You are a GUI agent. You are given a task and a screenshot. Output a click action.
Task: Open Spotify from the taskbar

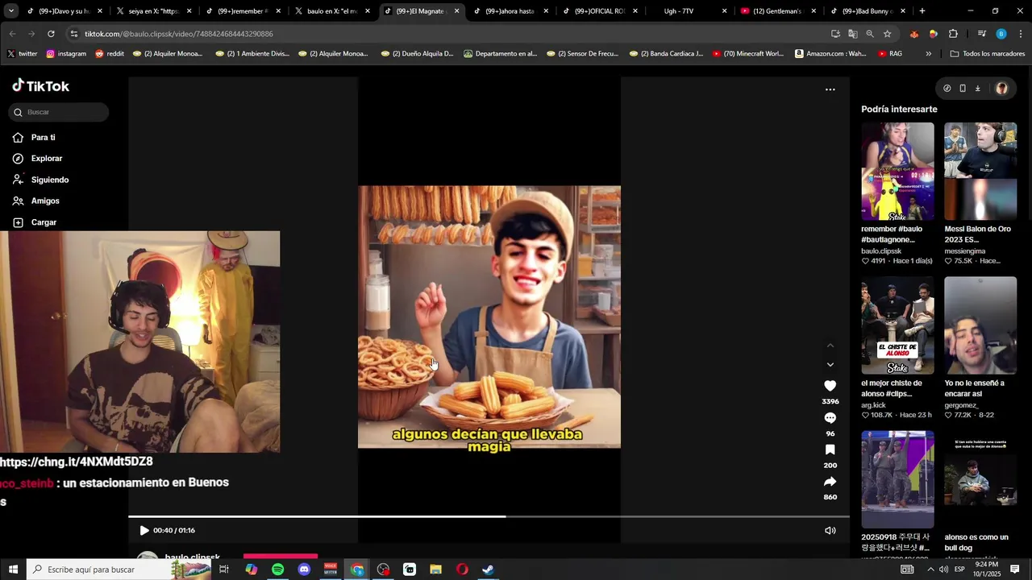(277, 570)
